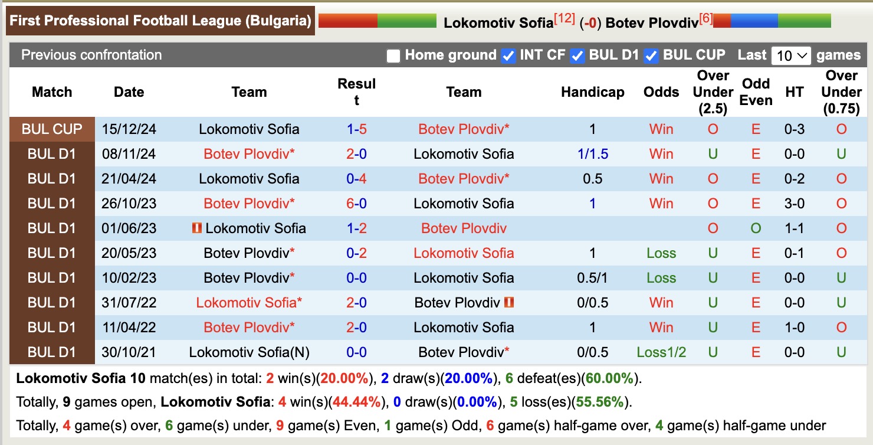Expand the Over Under (2.5) column header
873x445 pixels.
click(x=713, y=91)
